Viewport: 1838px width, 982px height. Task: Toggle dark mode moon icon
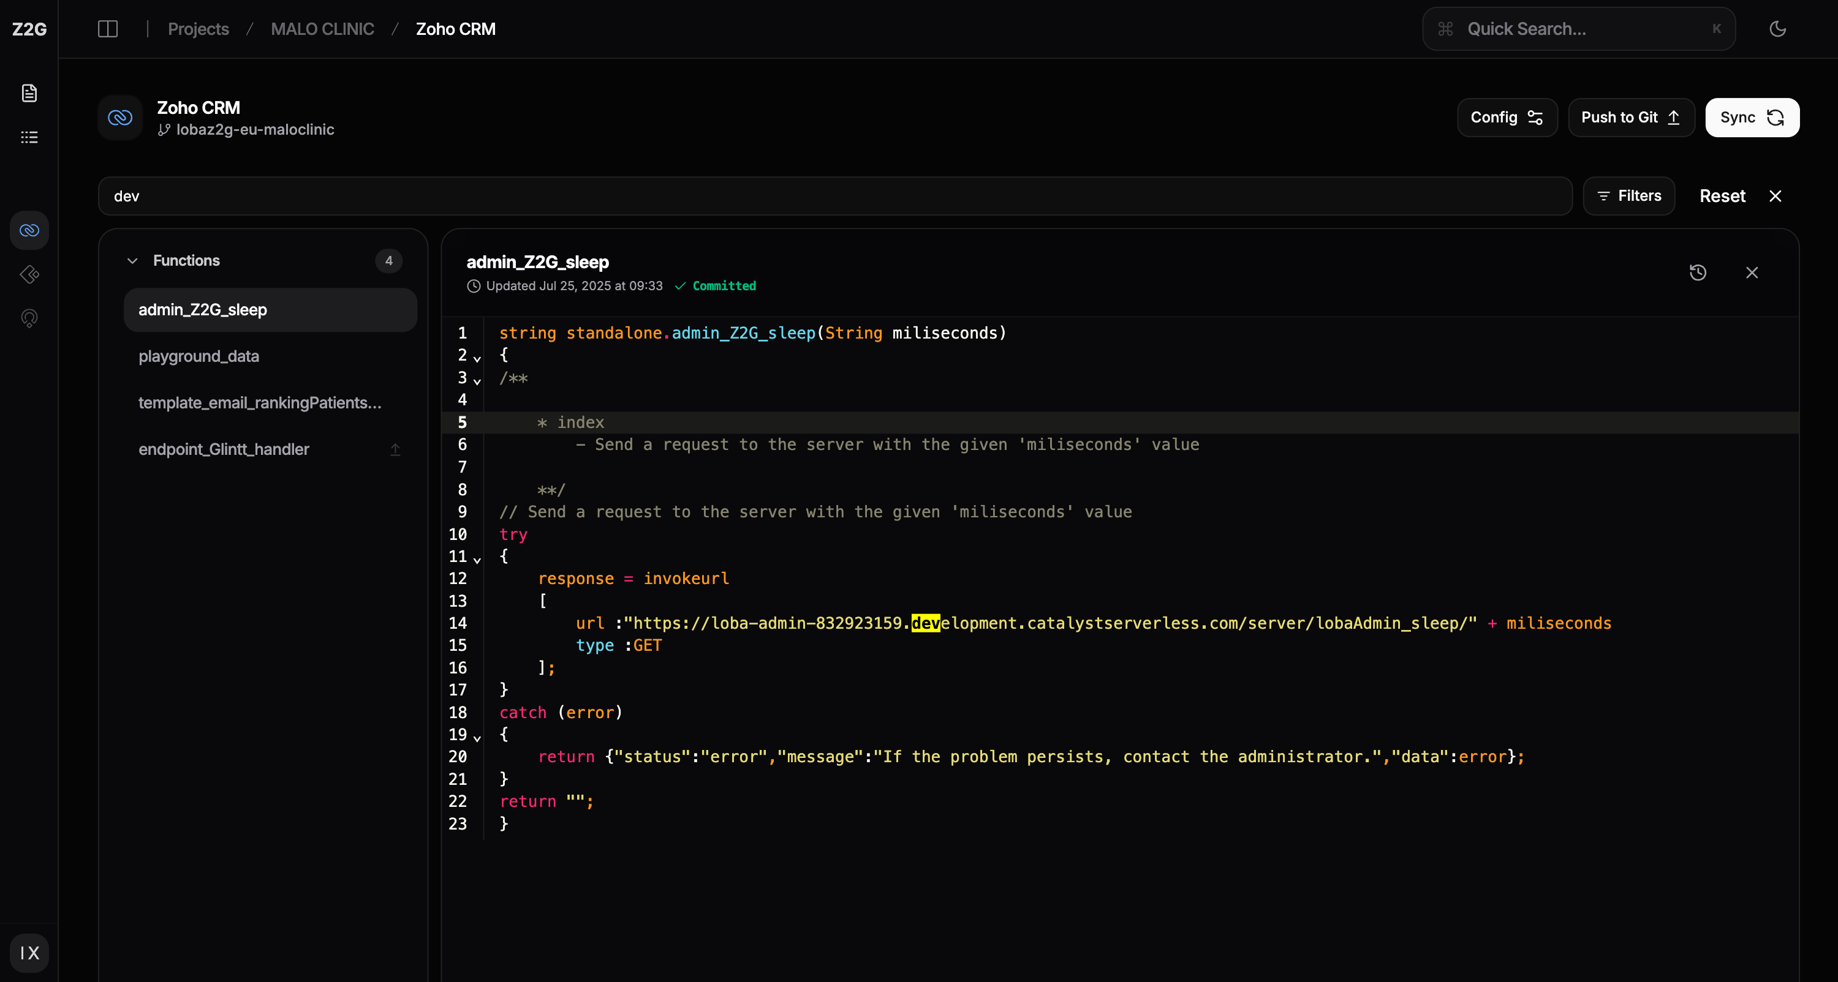[x=1777, y=29]
